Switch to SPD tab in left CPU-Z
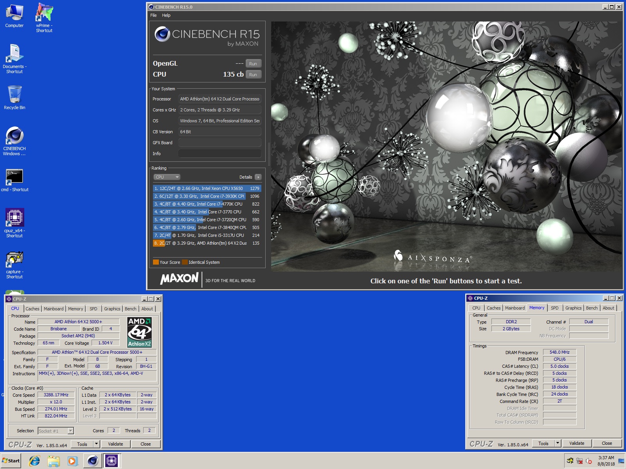626x469 pixels. click(94, 309)
